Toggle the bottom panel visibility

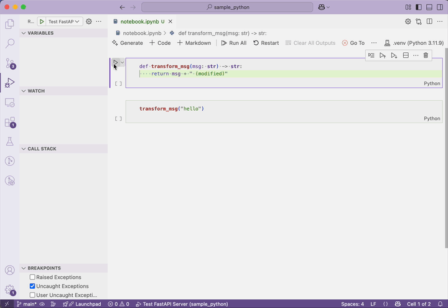pyautogui.click(x=429, y=7)
